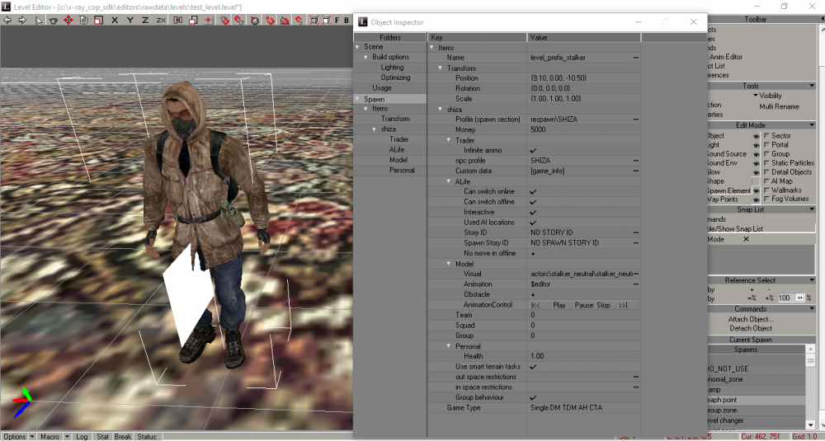Click the Multi Rename button
The width and height of the screenshot is (825, 441).
(779, 106)
